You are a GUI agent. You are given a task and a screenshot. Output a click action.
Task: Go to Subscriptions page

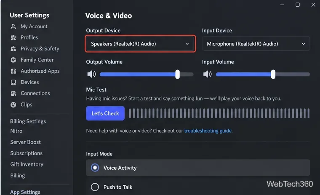[x=27, y=153]
